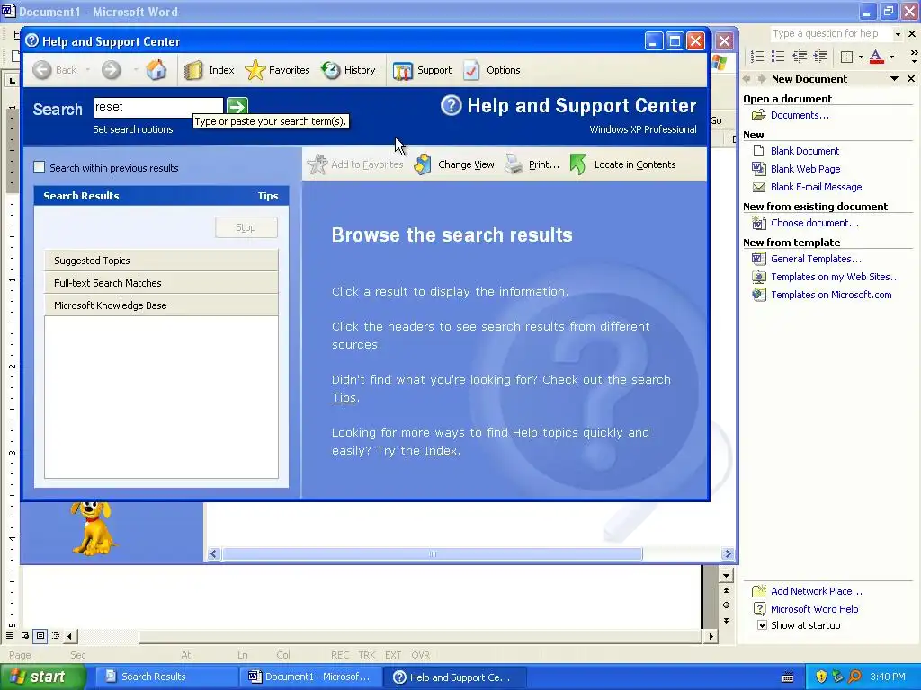The height and width of the screenshot is (690, 921).
Task: Click the decrease indent icon in Word
Action: pyautogui.click(x=800, y=57)
